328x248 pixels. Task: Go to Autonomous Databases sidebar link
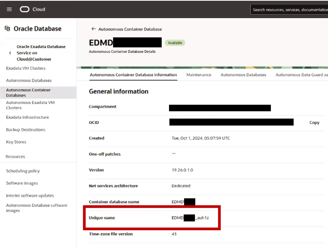[x=29, y=80]
